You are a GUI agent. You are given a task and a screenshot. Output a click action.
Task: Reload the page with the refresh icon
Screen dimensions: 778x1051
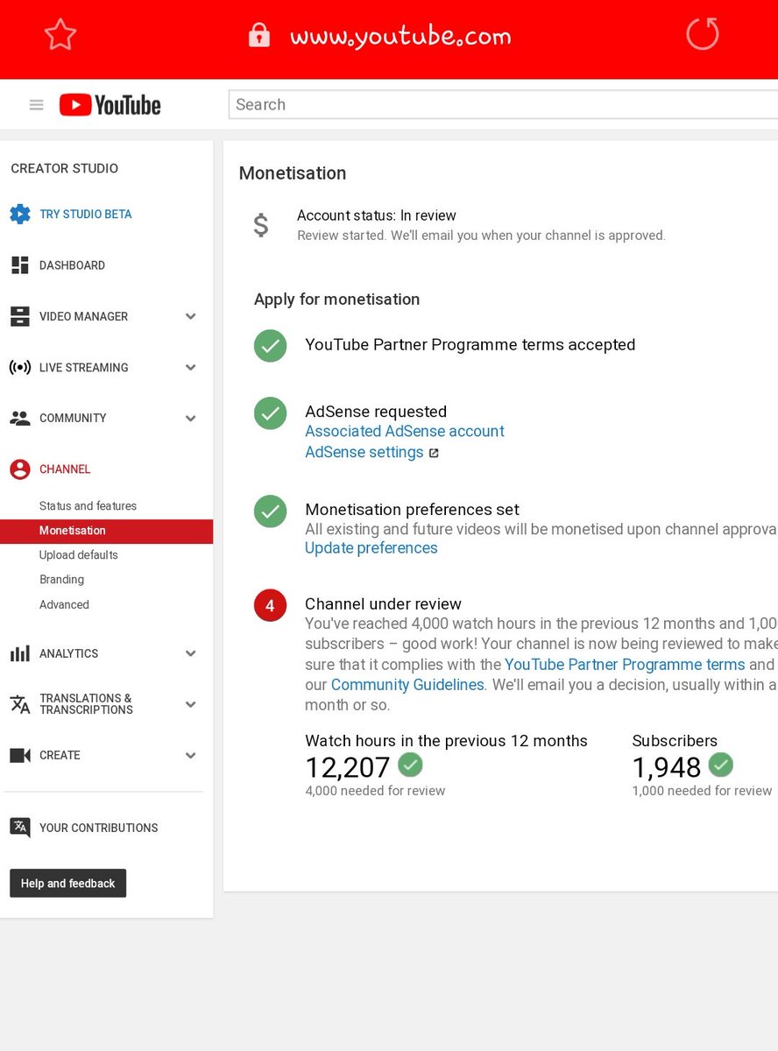click(703, 34)
